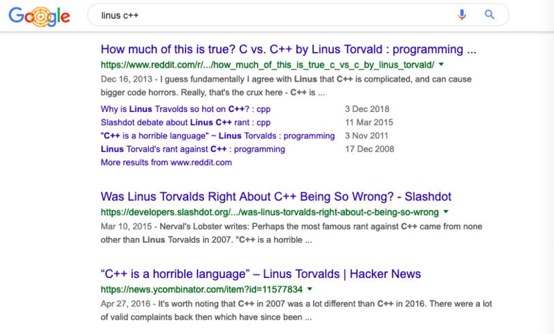
Task: Click the news.ycombinator.com item URL text
Action: coord(202,290)
